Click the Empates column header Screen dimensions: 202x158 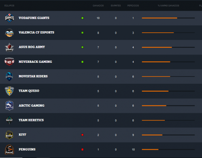click(x=116, y=6)
